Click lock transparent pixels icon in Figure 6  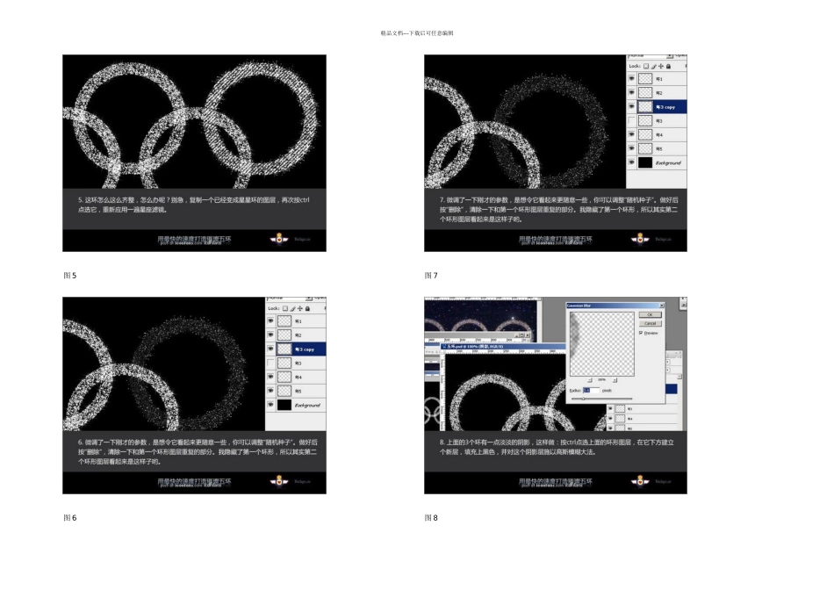285,308
